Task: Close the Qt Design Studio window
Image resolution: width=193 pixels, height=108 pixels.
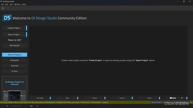Action: [190, 2]
